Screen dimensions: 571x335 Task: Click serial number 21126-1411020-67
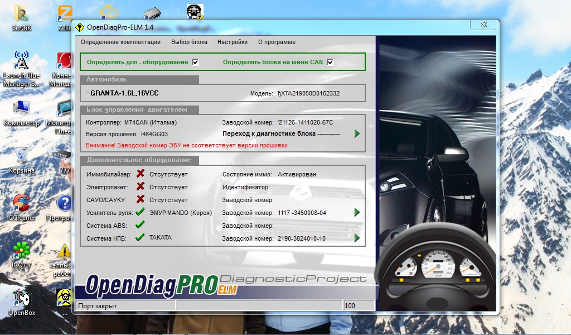305,122
